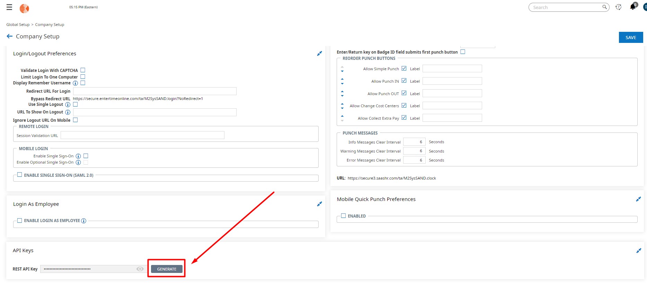Open the help support icon

click(x=618, y=7)
